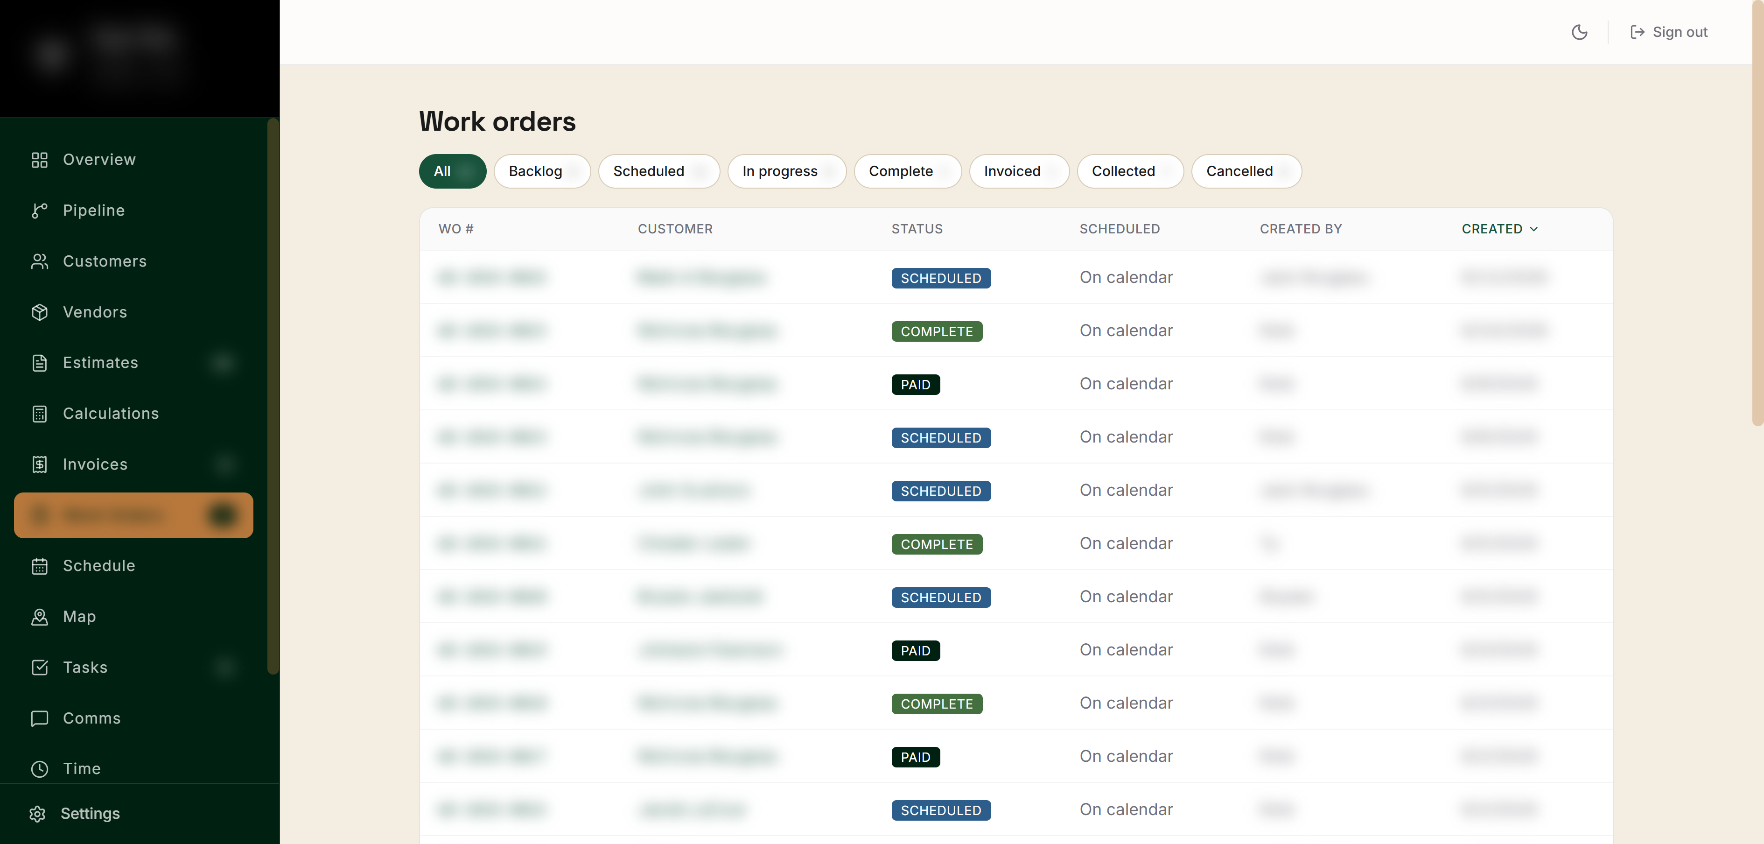Click the Settings gear icon
The height and width of the screenshot is (844, 1764).
(38, 813)
